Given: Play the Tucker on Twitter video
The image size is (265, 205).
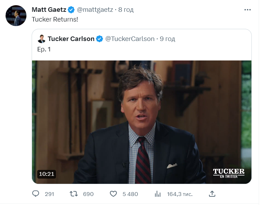Looking at the screenshot, I should pyautogui.click(x=142, y=122).
